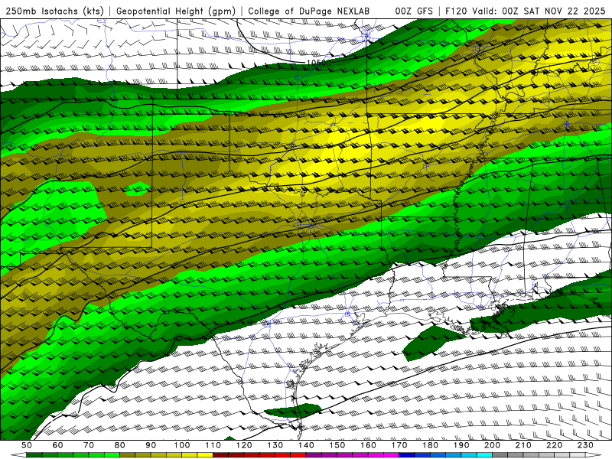Screen dimensions: 612x459
Task: Click the 10500 height contour label
Action: coord(319,63)
